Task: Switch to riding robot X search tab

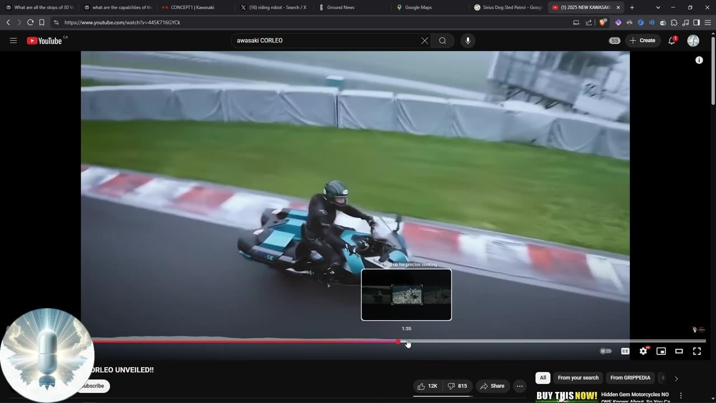Action: tap(274, 7)
